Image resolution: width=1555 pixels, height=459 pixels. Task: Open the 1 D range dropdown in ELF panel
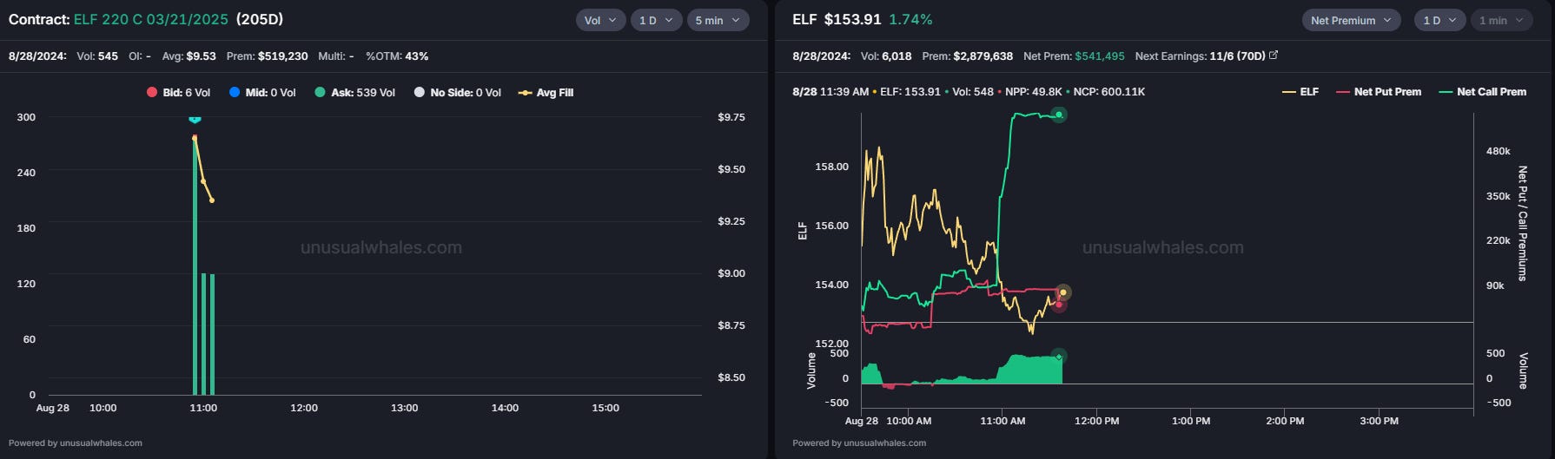1439,20
